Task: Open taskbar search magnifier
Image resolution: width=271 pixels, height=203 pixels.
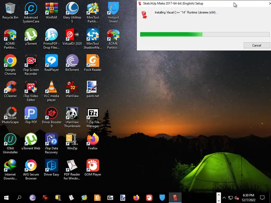Action: point(19,198)
